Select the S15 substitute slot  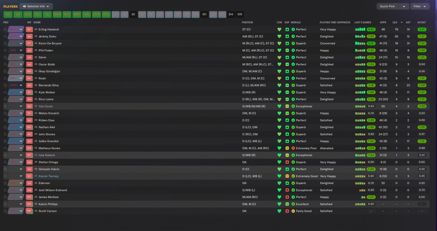coord(240,14)
